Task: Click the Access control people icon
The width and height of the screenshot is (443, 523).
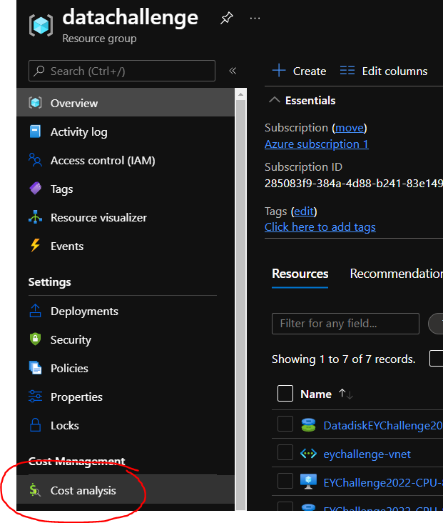Action: pyautogui.click(x=35, y=160)
